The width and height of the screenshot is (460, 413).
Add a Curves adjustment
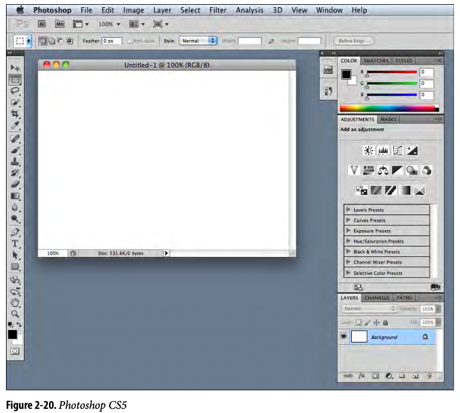click(x=397, y=151)
